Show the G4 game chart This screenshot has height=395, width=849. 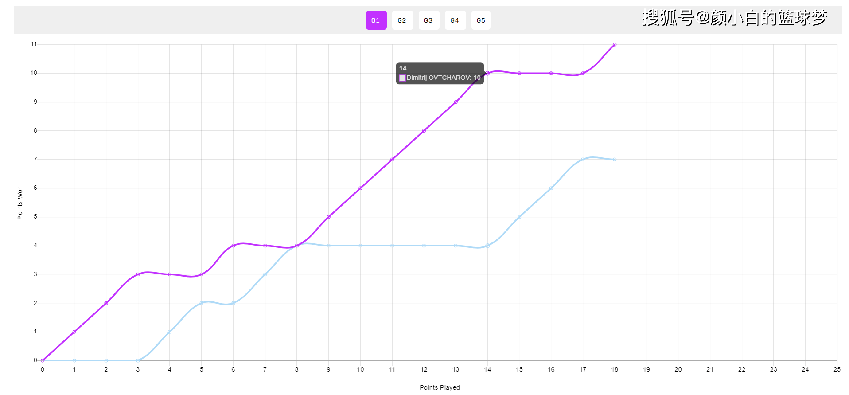click(455, 20)
